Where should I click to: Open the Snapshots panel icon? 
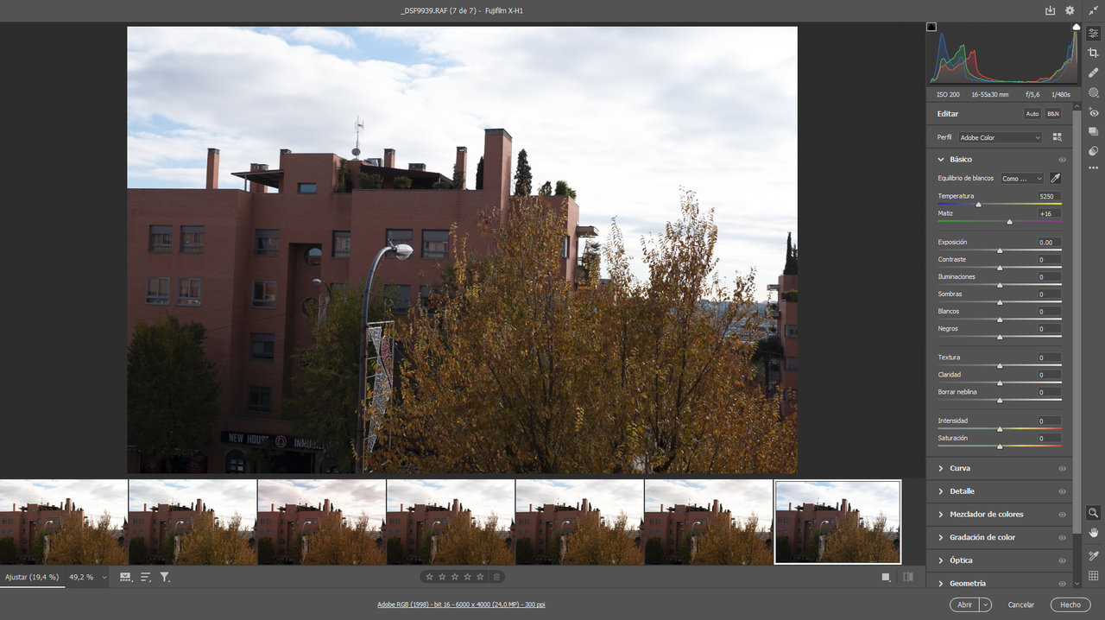click(1093, 131)
